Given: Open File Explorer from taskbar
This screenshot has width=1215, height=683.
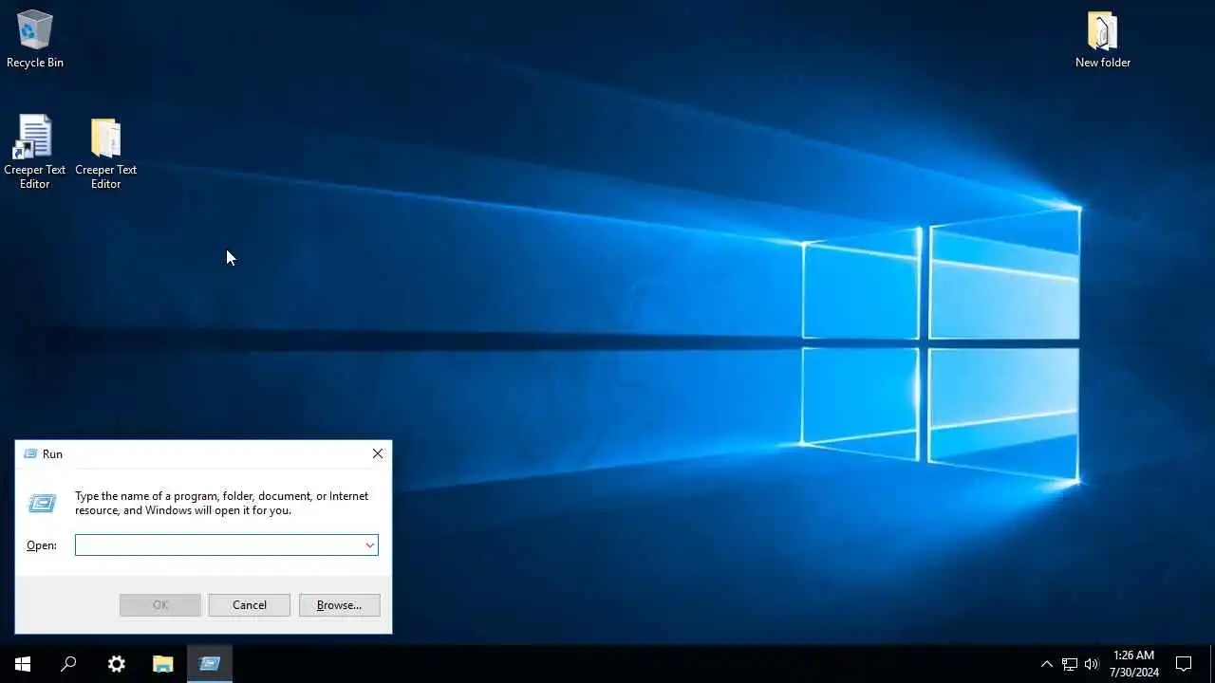Looking at the screenshot, I should point(163,664).
